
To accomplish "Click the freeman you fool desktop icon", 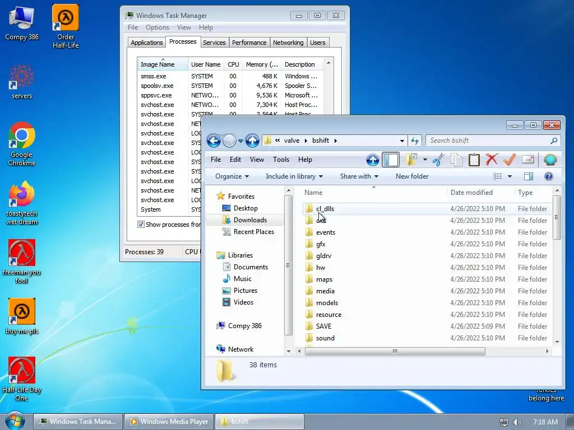I will 22,262.
